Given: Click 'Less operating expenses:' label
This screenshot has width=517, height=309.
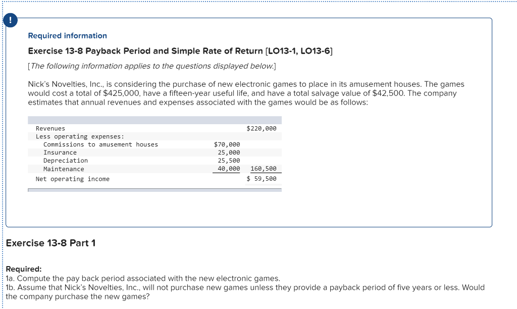Looking at the screenshot, I should point(80,136).
